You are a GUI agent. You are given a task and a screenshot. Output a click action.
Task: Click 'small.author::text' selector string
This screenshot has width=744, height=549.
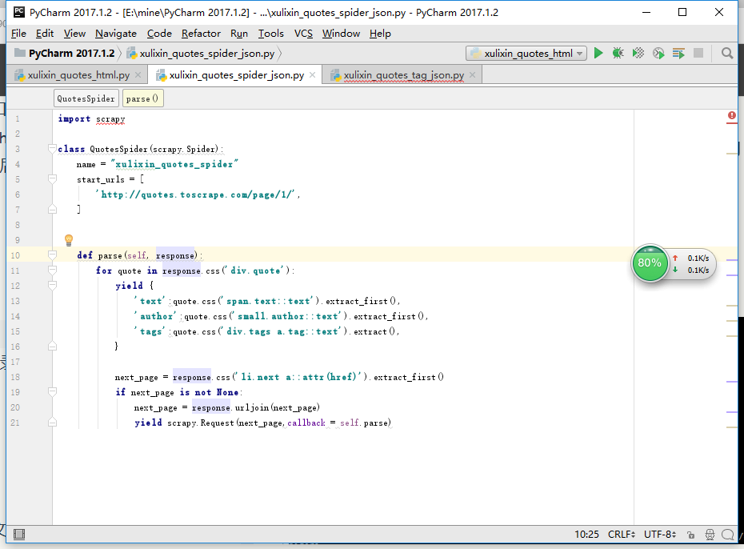[x=288, y=316]
